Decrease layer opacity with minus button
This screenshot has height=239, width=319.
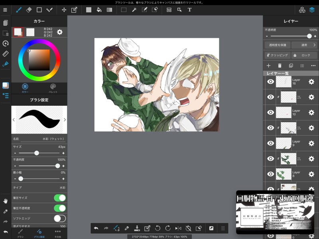[267, 36]
